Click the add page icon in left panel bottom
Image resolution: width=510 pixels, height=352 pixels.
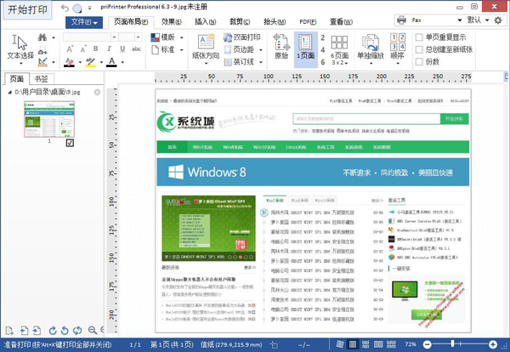point(9,331)
